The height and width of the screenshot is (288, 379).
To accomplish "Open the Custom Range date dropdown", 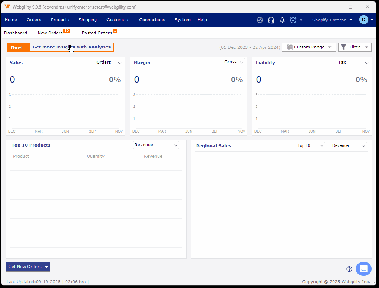I will tap(309, 47).
